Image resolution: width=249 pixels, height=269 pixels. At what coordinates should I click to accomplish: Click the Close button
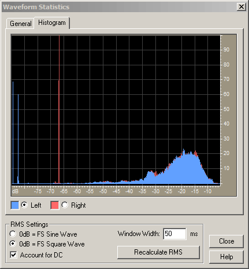pyautogui.click(x=226, y=241)
